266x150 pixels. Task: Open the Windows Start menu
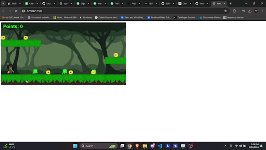coord(75,146)
